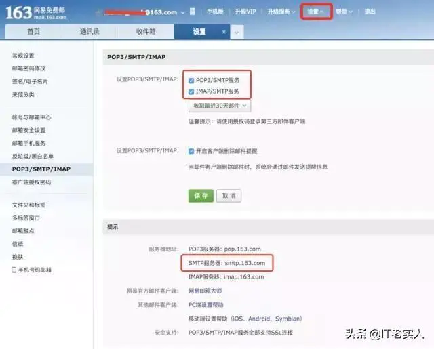The width and height of the screenshot is (434, 349).
Task: Select POP3/SMTP/IMAP in the sidebar
Action: 41,169
